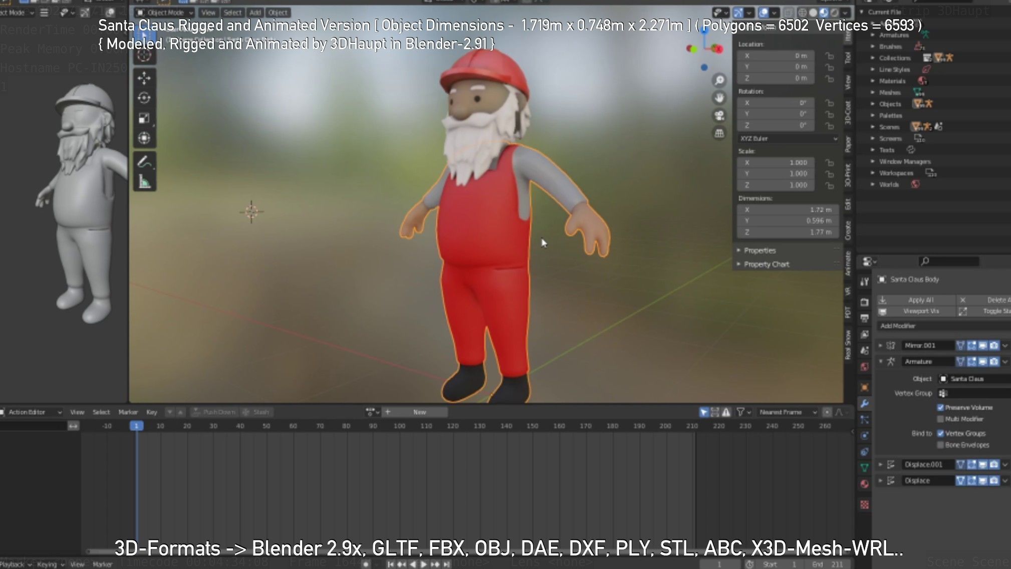Select wireframe viewport shading
1011x569 pixels.
coord(802,13)
